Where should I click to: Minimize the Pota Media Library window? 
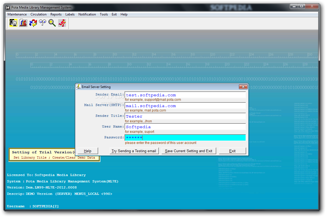coord(294,6)
